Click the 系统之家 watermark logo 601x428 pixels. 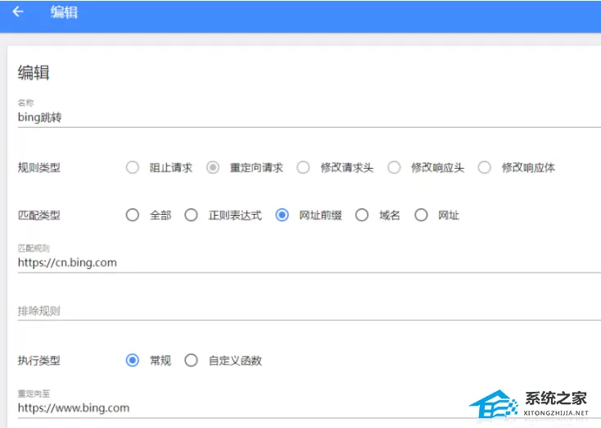(529, 404)
